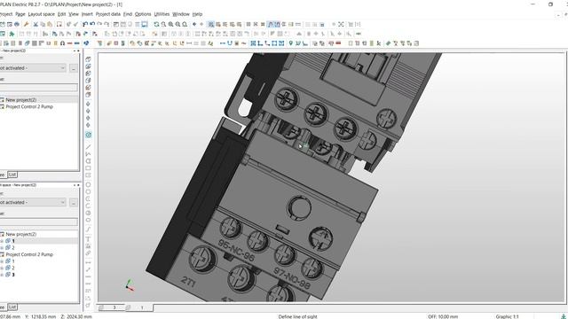568x319 pixels.
Task: Expand layout space 2 under New project(2)
Action: point(2,248)
